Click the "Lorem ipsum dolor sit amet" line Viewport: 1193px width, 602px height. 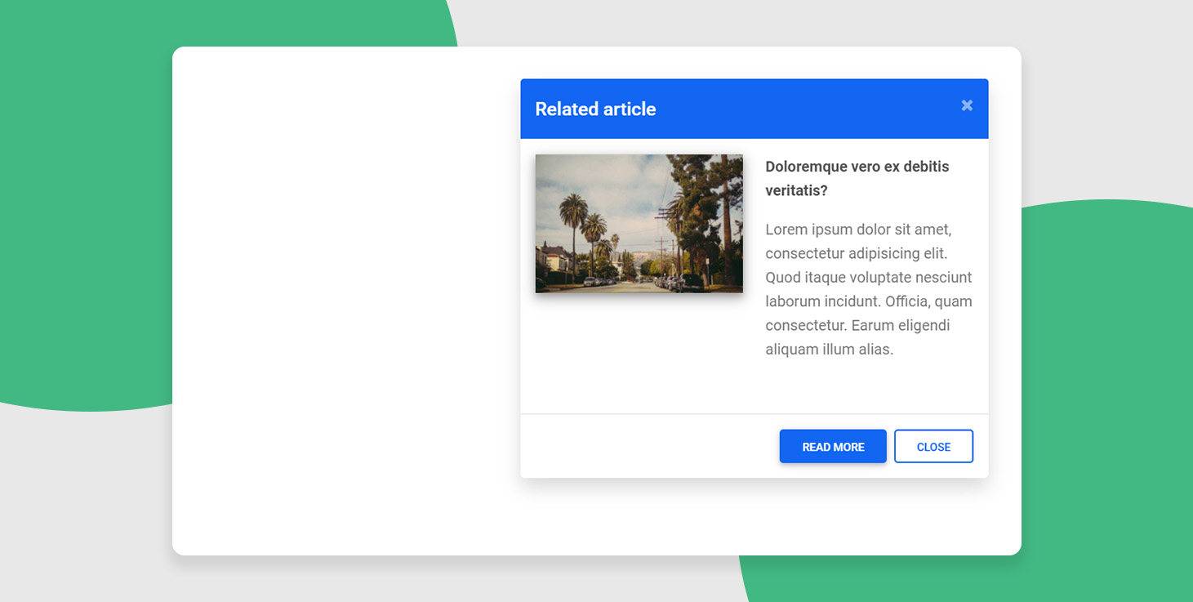tap(858, 230)
